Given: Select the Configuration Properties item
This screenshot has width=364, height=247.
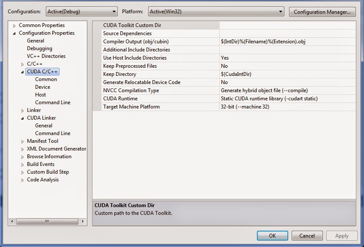Looking at the screenshot, I should [47, 33].
